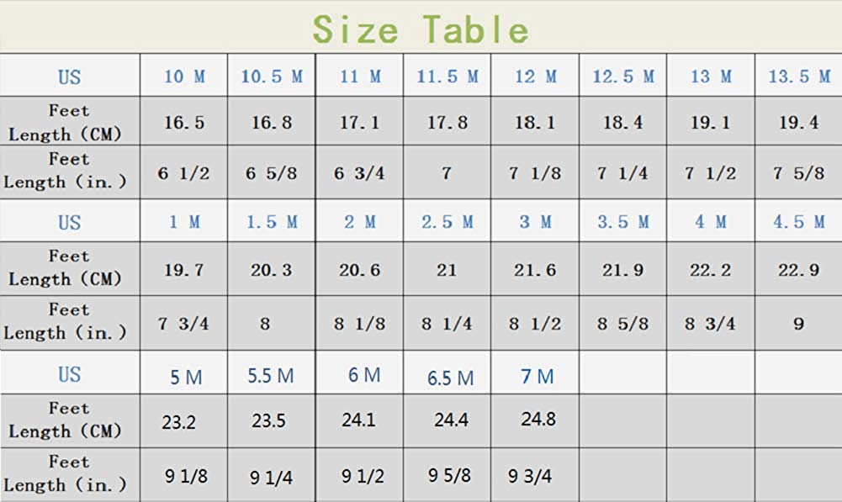842x502 pixels.
Task: Click the 19.7 cm length value
Action: point(184,270)
